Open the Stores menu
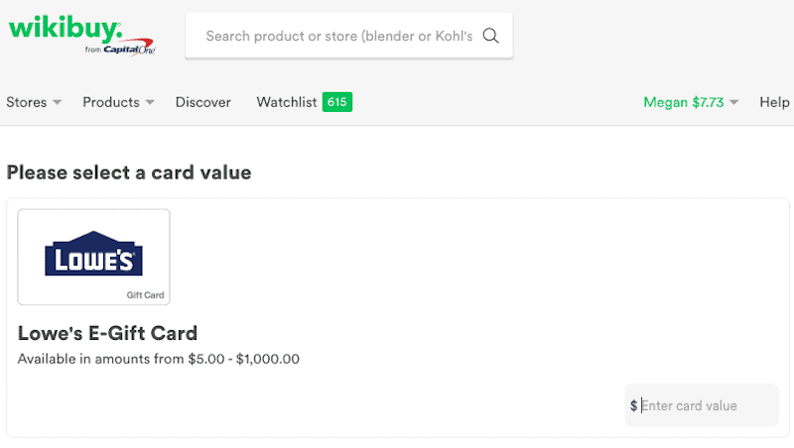The image size is (794, 448). [x=27, y=102]
